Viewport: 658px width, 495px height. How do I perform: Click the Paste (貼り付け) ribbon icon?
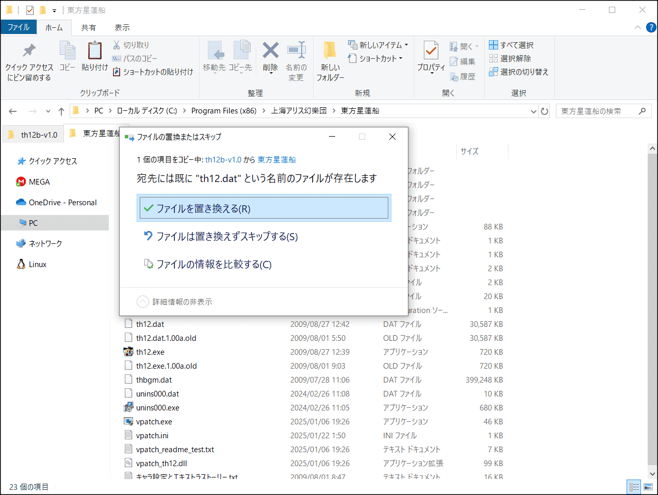[x=95, y=51]
